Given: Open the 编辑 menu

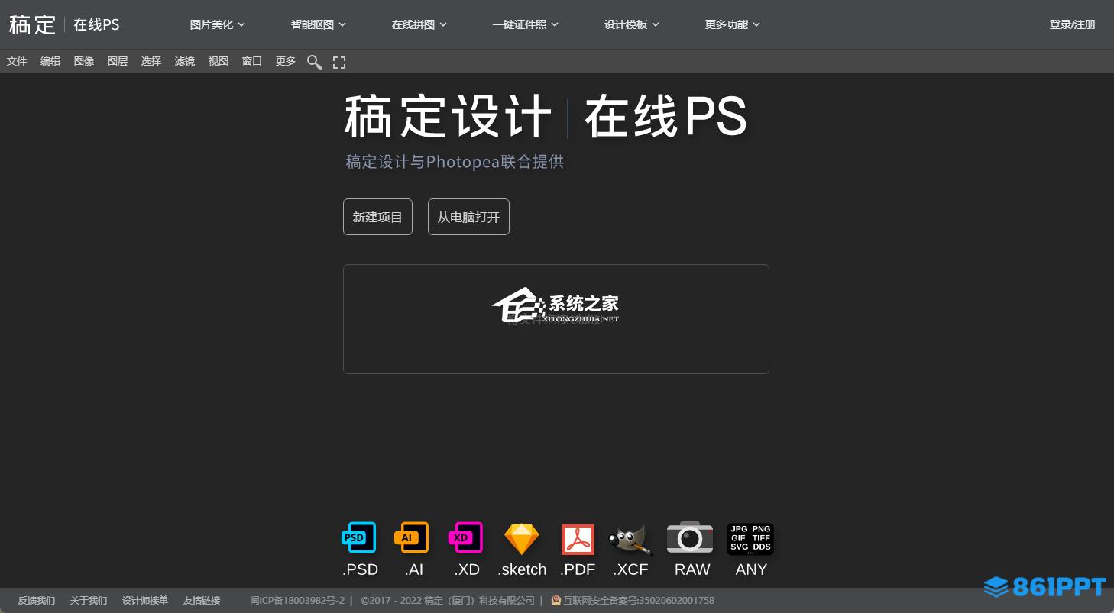Looking at the screenshot, I should [x=50, y=61].
